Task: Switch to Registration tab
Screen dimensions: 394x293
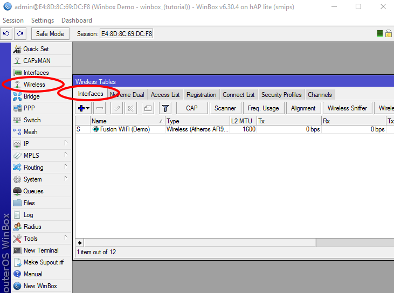Action: 201,95
